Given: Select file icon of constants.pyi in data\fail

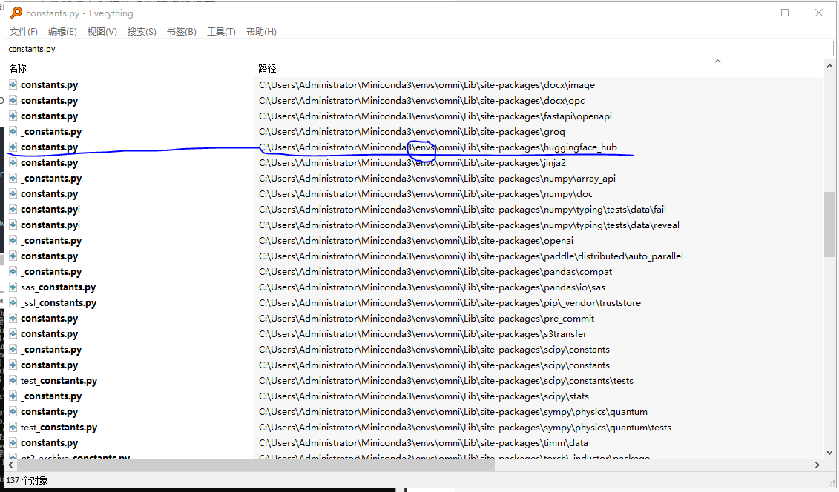Looking at the screenshot, I should pyautogui.click(x=13, y=209).
